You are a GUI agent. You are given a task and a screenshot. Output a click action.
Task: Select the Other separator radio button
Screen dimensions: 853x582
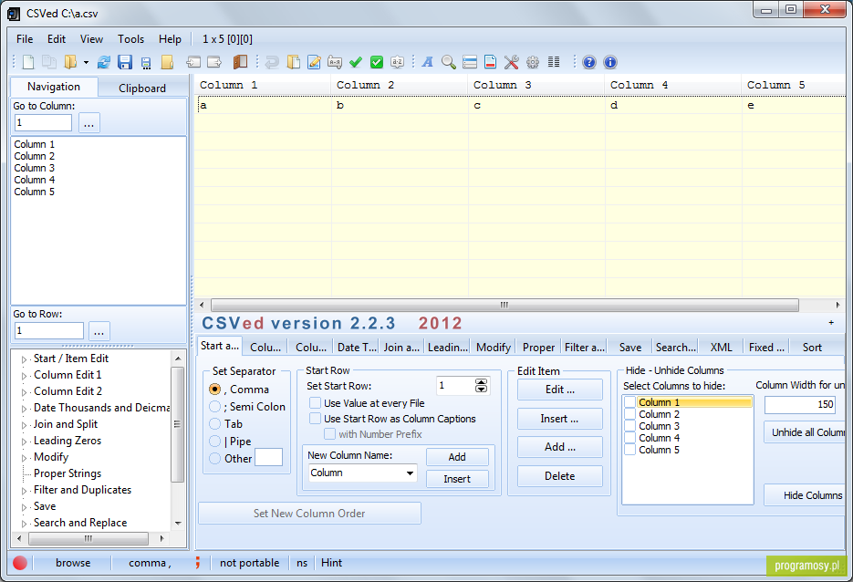coord(215,459)
